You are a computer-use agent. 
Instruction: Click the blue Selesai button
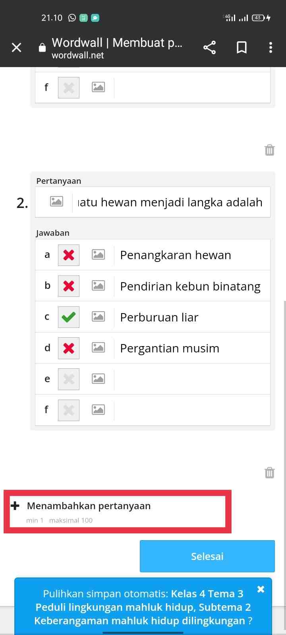(x=207, y=556)
